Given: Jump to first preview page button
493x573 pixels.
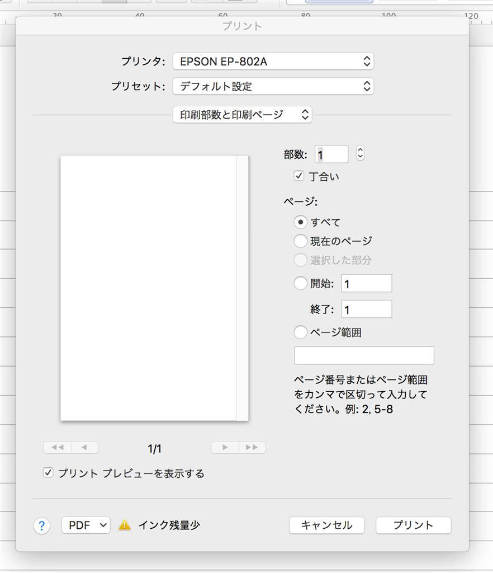Looking at the screenshot, I should click(x=58, y=447).
